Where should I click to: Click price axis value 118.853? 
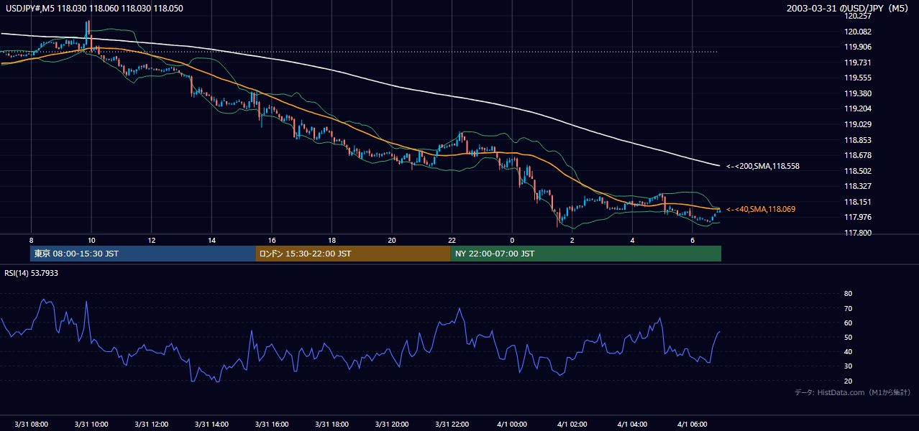(857, 140)
